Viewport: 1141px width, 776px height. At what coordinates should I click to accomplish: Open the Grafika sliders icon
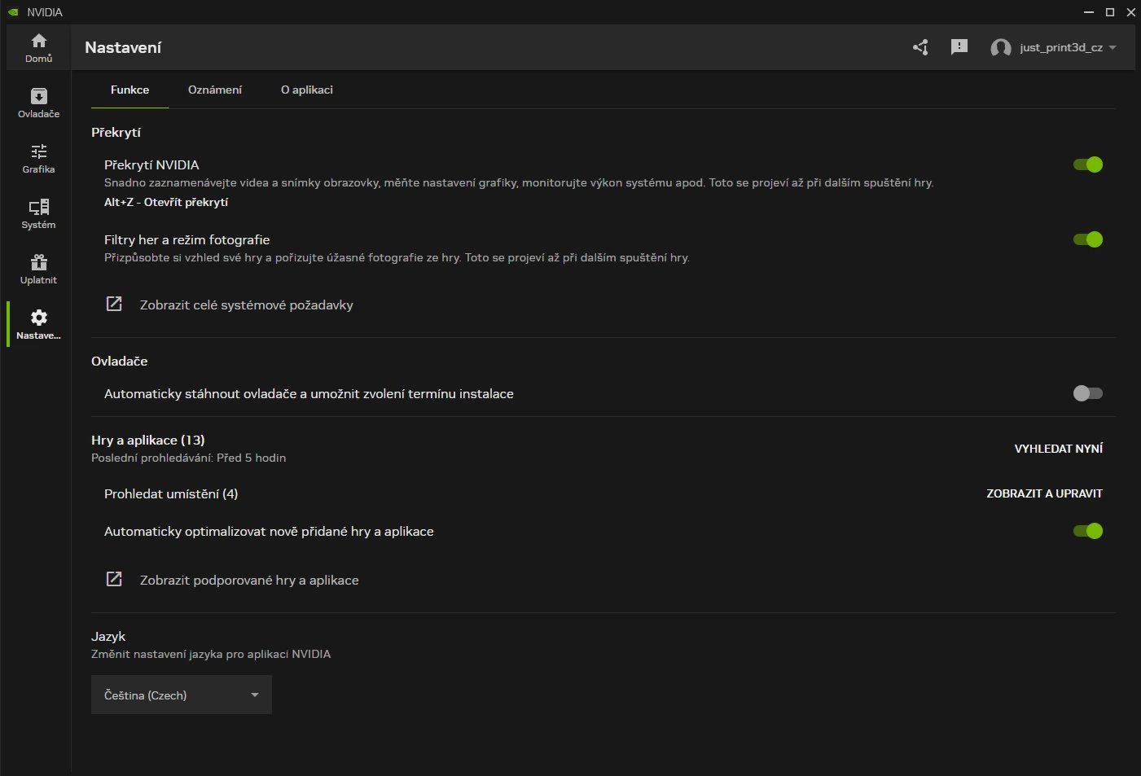38,152
